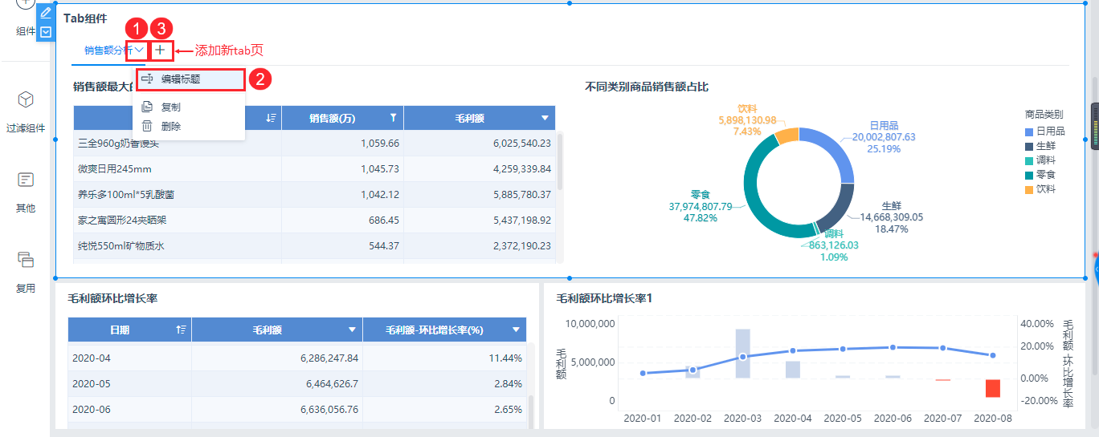Toggle the 日用品 legend swatch

1030,132
